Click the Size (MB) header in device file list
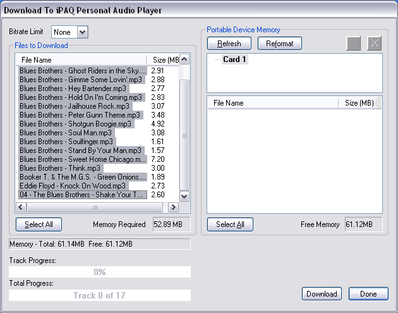Viewport: 398px width, 313px height. [359, 103]
